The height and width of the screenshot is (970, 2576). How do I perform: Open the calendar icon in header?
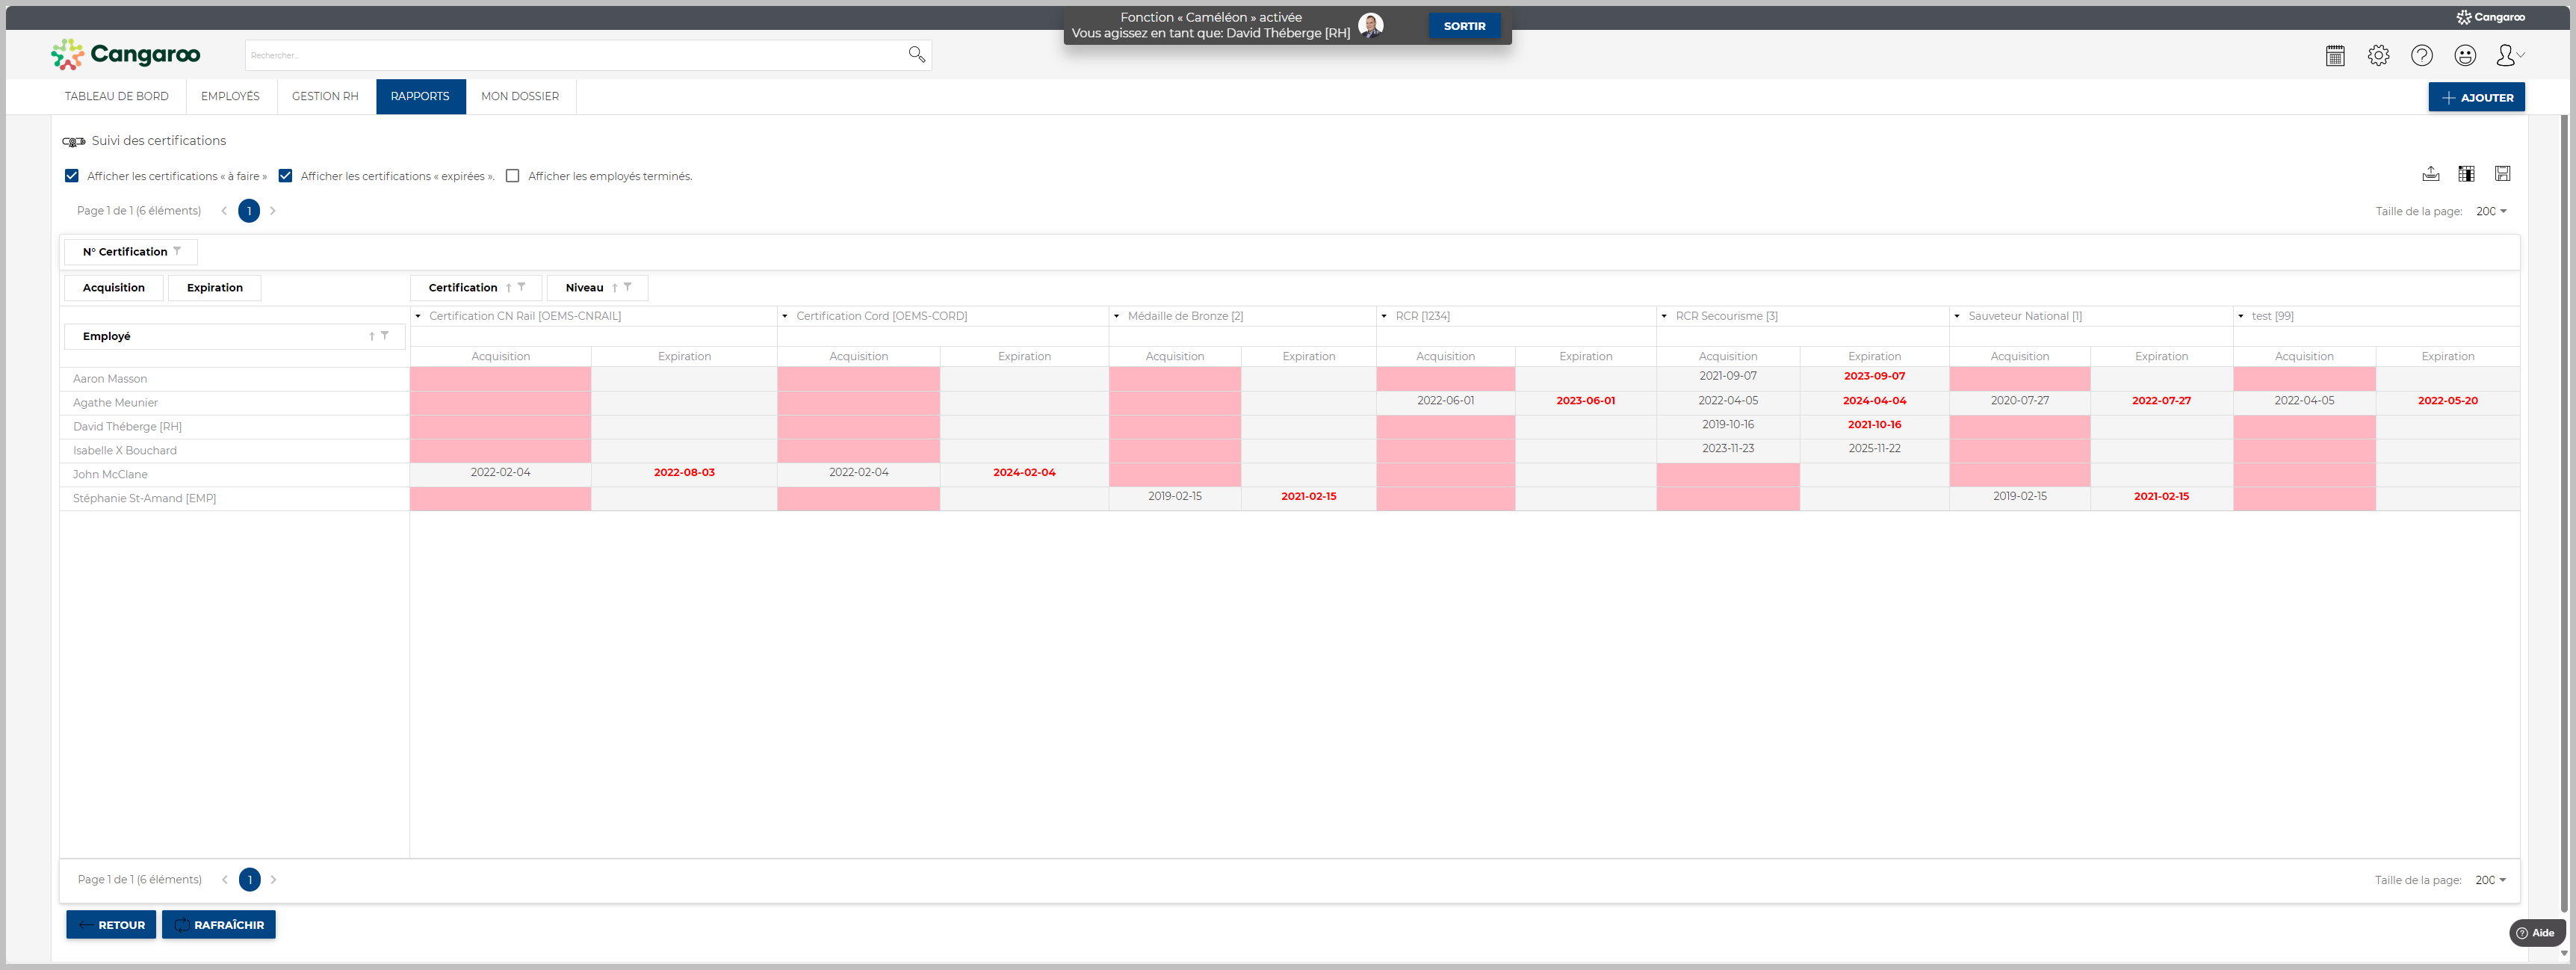coord(2335,56)
